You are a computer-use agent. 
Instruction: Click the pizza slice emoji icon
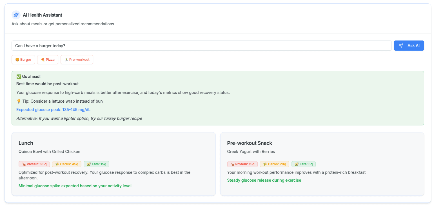click(43, 60)
